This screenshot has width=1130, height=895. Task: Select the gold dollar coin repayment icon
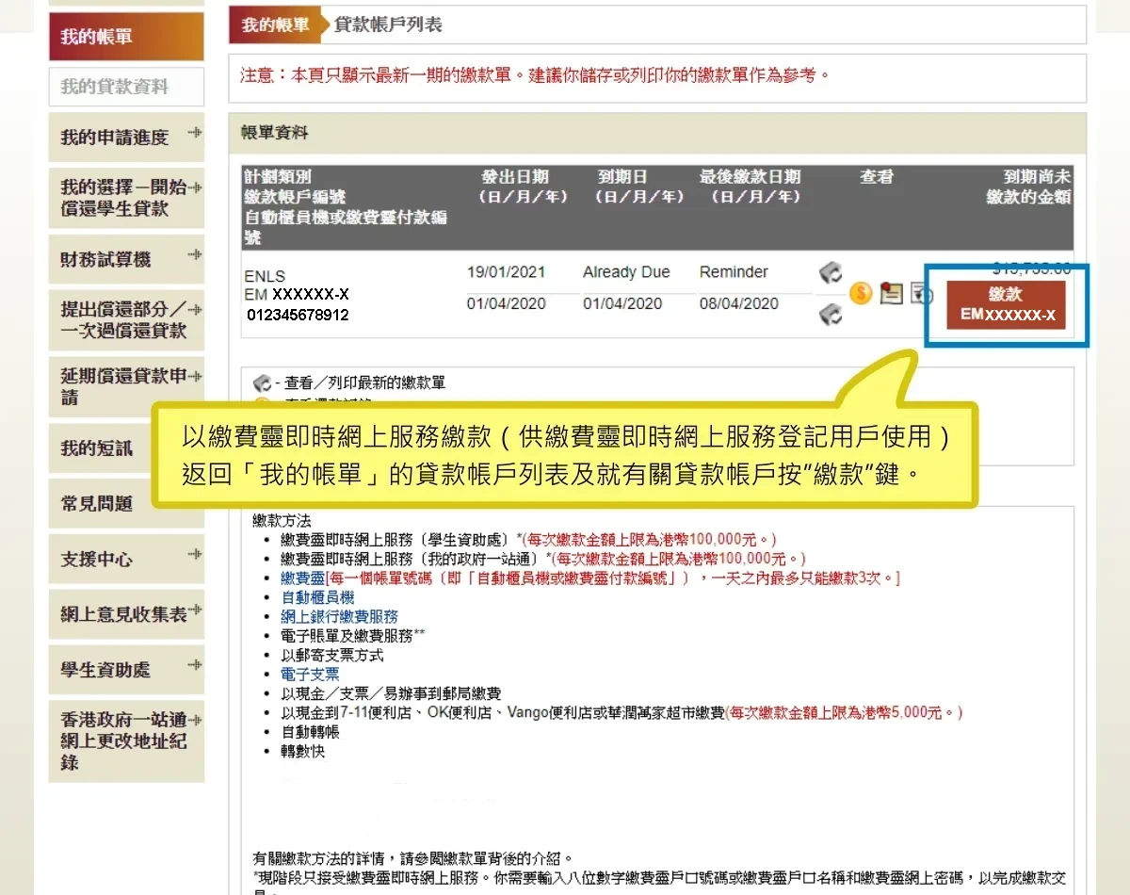[860, 294]
